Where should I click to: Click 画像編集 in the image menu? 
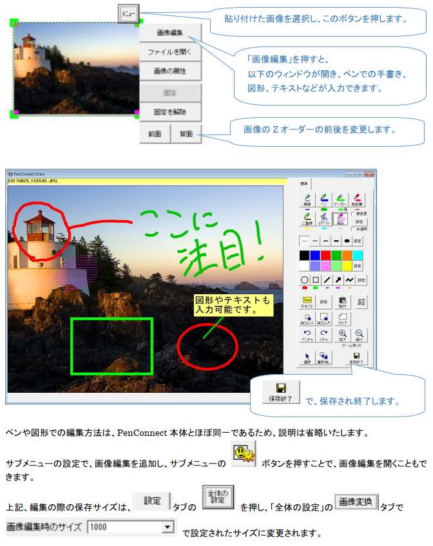[x=171, y=32]
